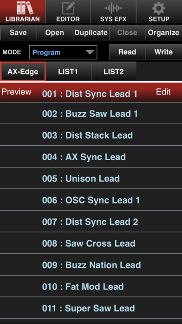Expand the Mode dropdown arrow

90,52
